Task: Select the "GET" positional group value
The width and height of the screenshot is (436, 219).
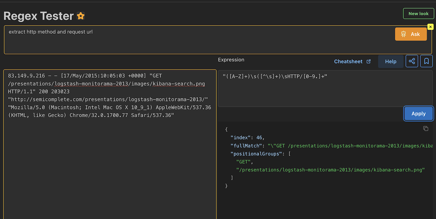Action: (x=244, y=162)
